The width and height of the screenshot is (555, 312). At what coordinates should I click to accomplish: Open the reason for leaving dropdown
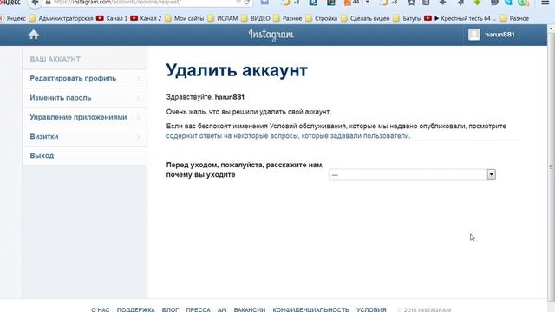click(412, 175)
